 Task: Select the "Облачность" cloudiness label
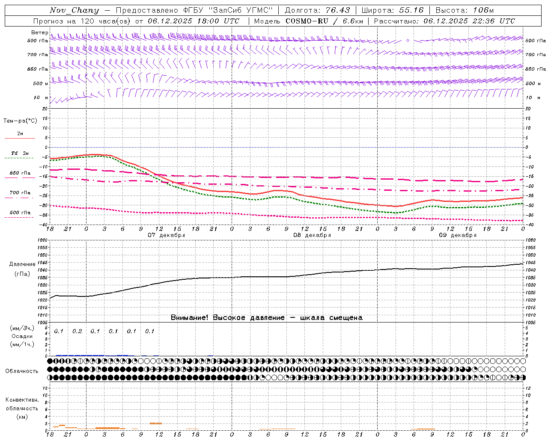click(22, 371)
